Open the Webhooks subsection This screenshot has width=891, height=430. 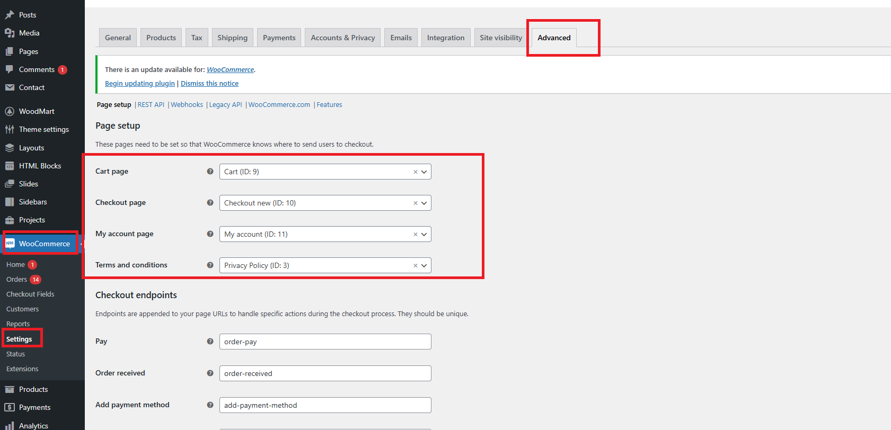(187, 104)
